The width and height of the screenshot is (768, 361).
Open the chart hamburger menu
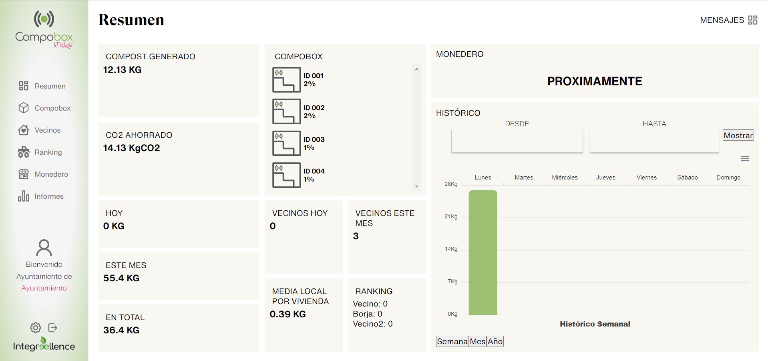[x=745, y=159]
